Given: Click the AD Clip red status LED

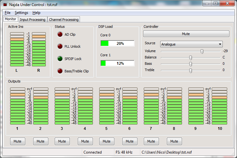Looking at the screenshot, I should pos(60,34).
